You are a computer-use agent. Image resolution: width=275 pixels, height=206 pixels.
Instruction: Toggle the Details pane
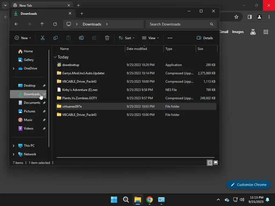click(205, 38)
